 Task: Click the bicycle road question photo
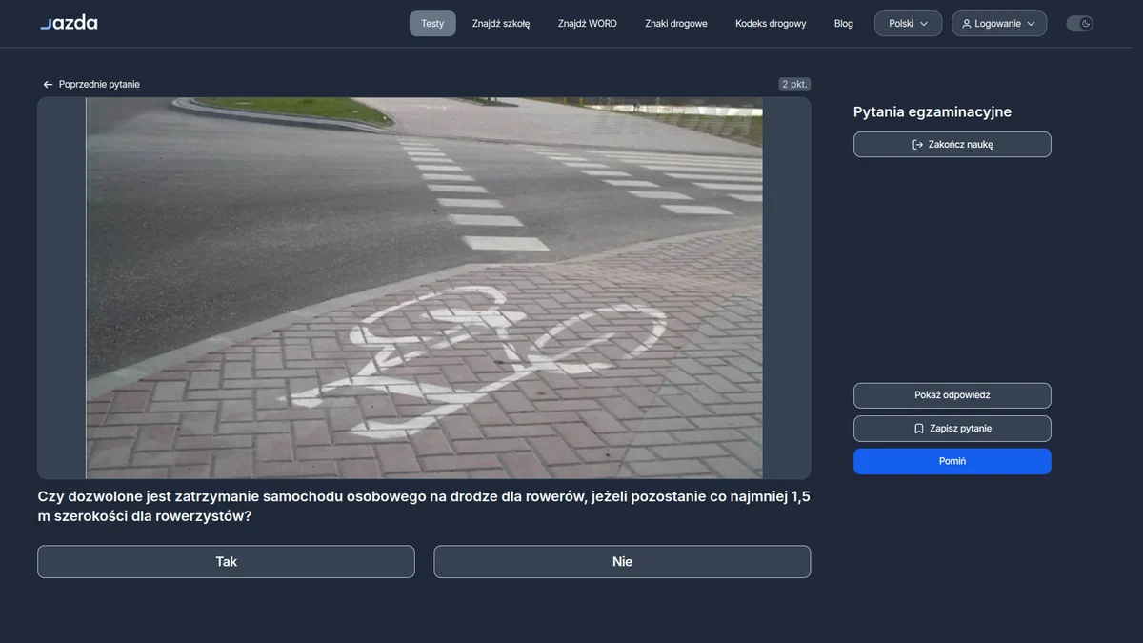click(424, 288)
